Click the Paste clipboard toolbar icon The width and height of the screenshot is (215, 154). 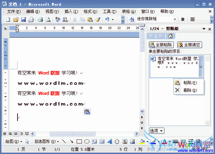[x=90, y=19]
